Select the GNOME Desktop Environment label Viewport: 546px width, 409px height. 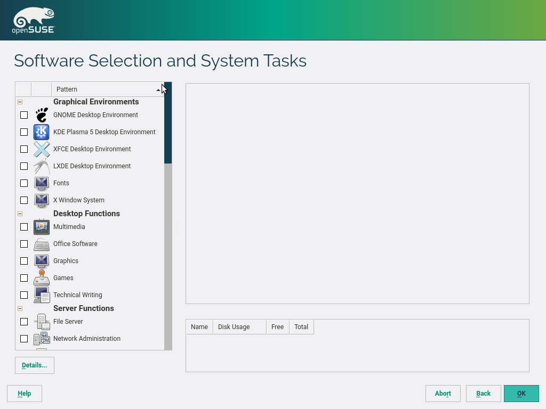(x=95, y=115)
